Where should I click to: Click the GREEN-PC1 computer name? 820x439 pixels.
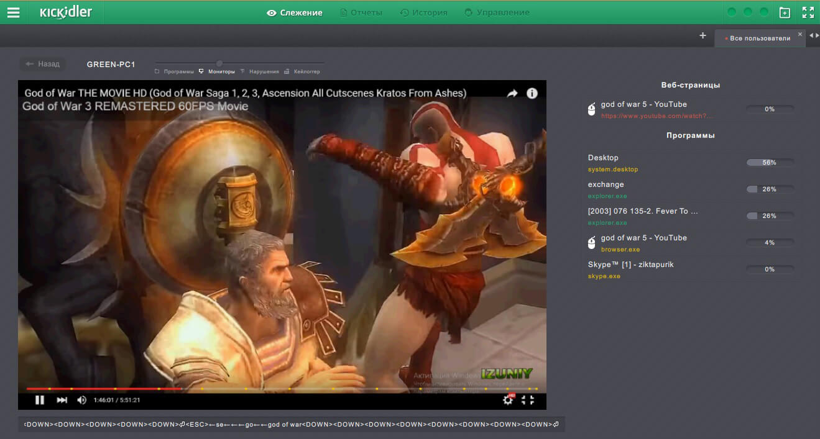click(111, 64)
